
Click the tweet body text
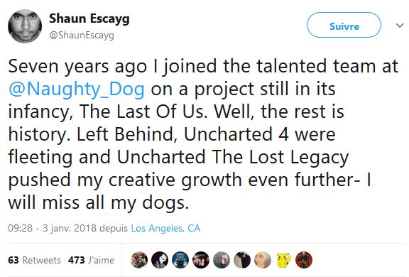[204, 134]
